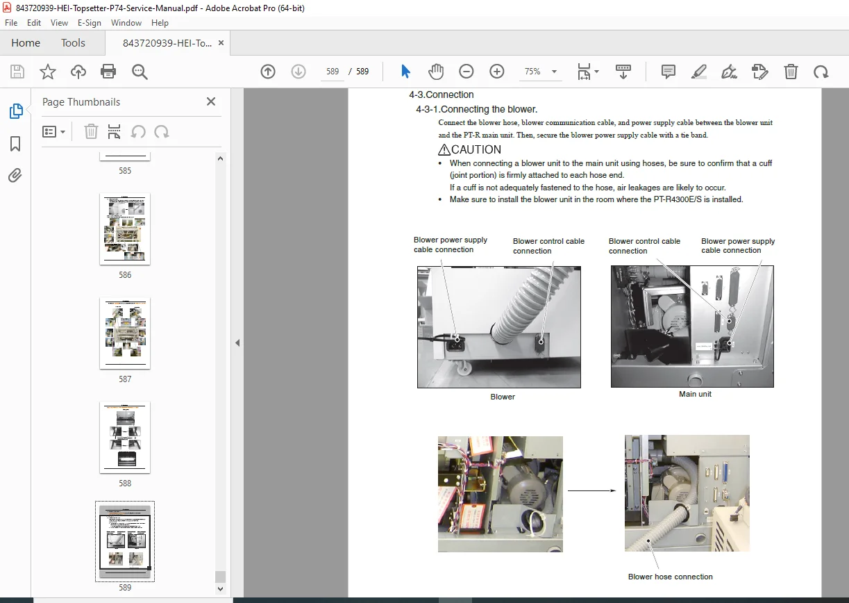Zoom out with the minus circle icon

point(466,72)
